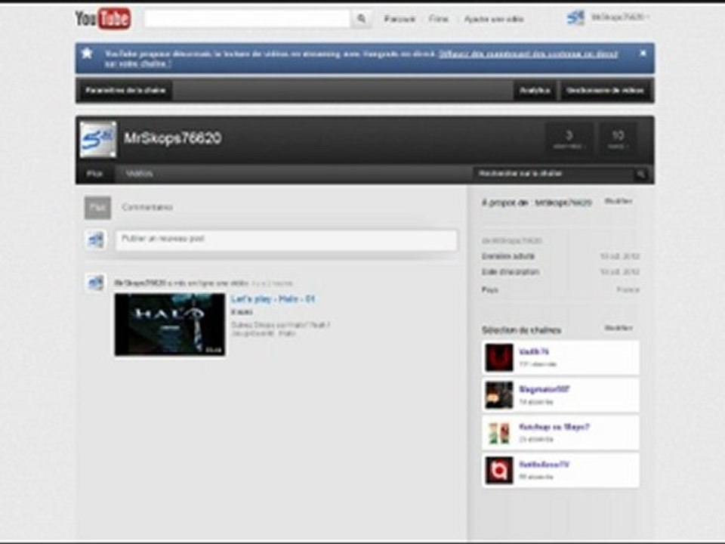The image size is (725, 544).
Task: Click the 10 vues counter
Action: pos(618,139)
